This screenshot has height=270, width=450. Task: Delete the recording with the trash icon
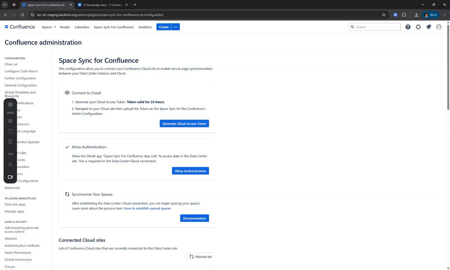(x=10, y=142)
